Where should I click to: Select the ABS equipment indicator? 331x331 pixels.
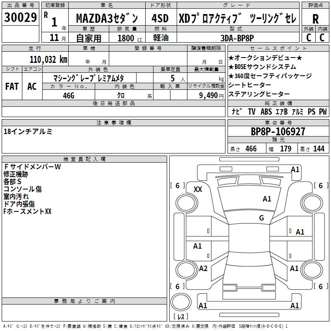tap(267, 112)
